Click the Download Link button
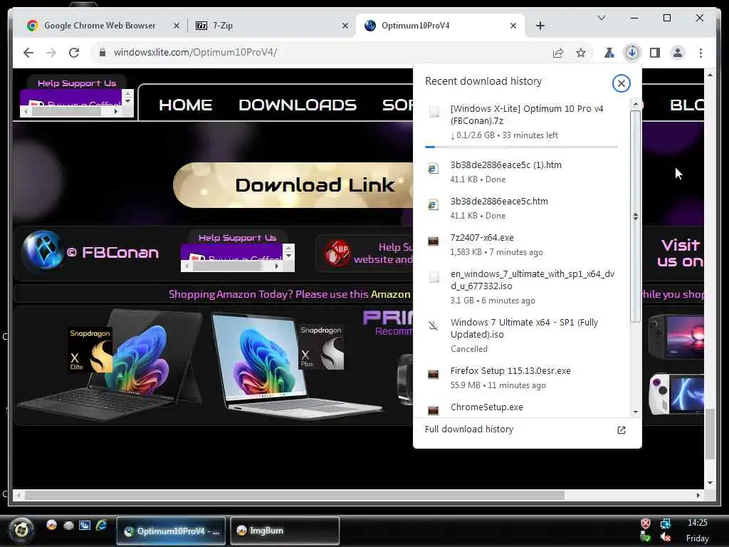This screenshot has width=729, height=547. pos(293,185)
